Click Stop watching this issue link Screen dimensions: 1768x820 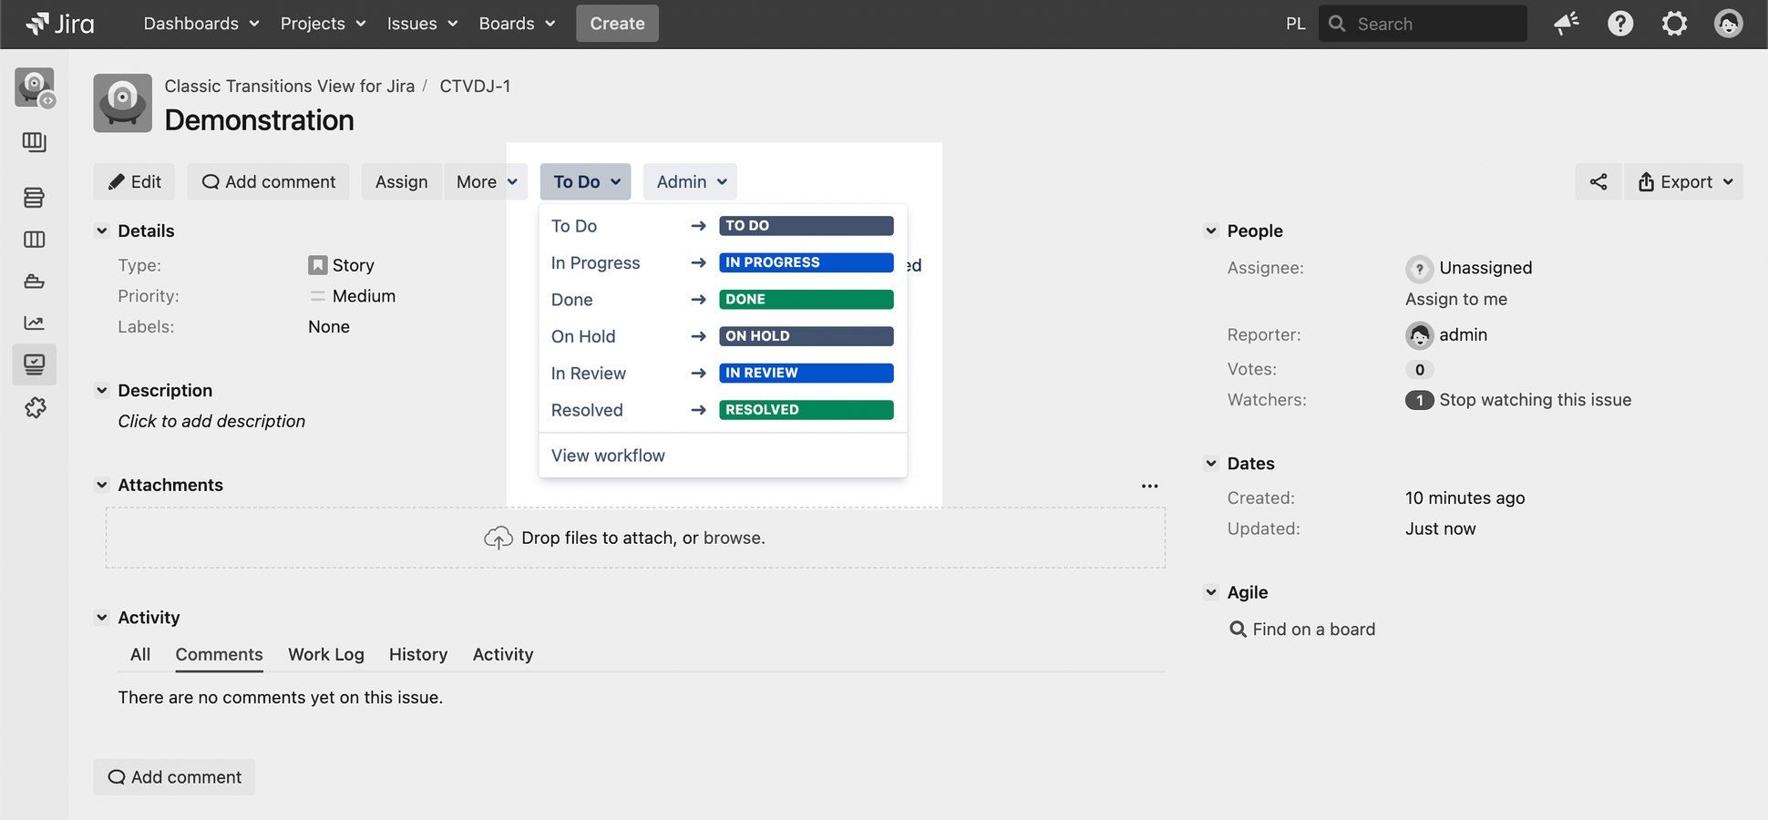1536,400
